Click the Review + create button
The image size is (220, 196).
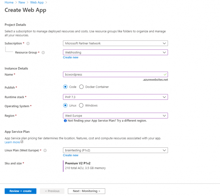coord(20,191)
